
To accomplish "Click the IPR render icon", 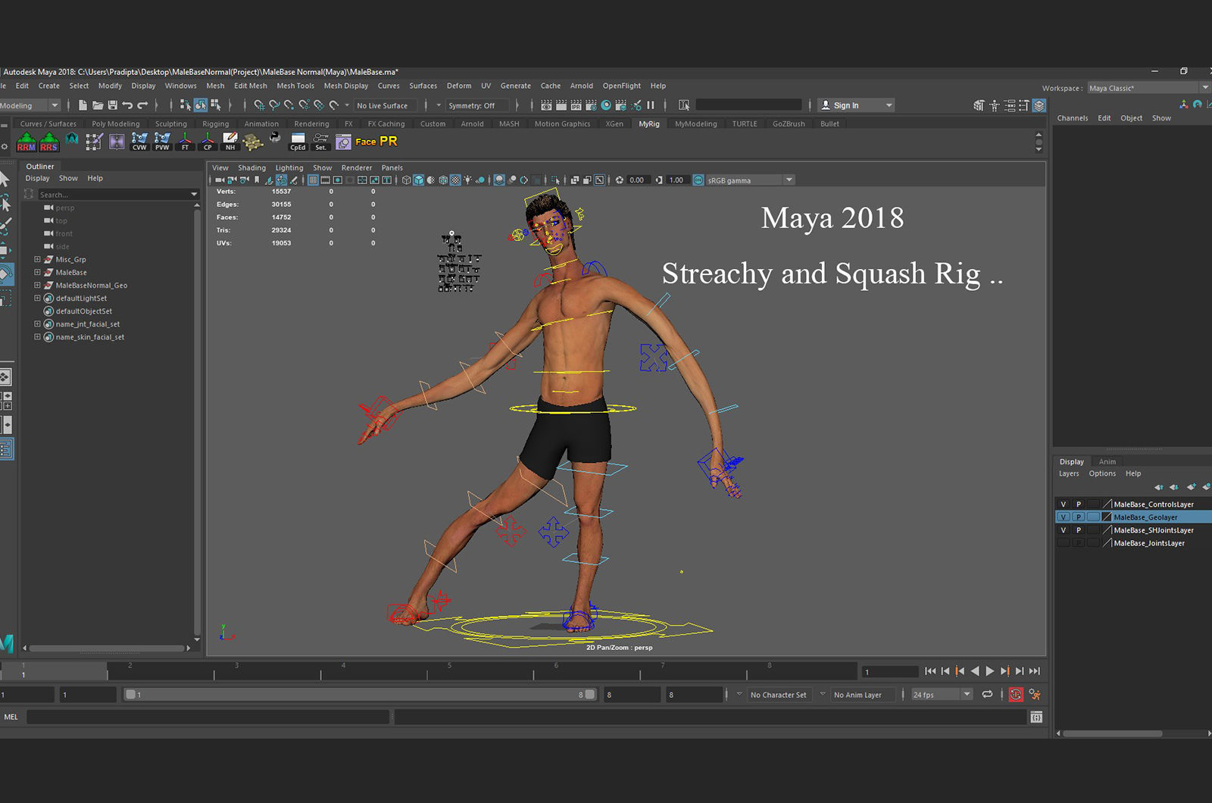I will (576, 105).
